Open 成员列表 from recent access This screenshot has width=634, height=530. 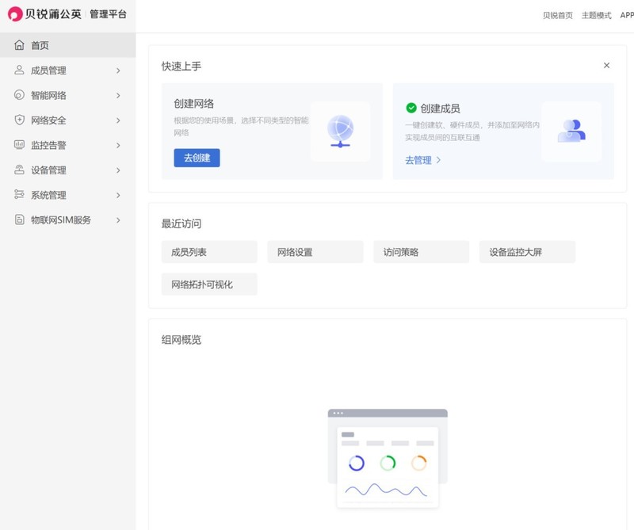coord(208,251)
